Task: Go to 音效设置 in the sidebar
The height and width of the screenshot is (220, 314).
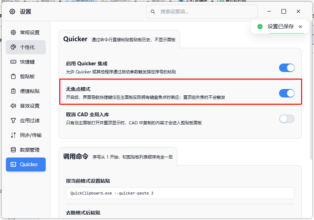Action: (x=26, y=106)
